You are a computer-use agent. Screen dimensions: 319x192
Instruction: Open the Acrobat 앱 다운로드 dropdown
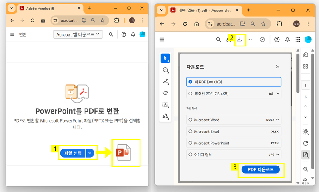tap(78, 34)
